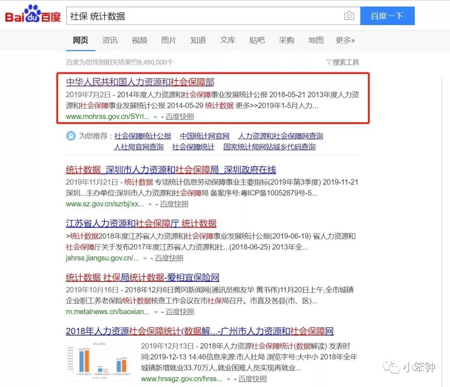Open 统计数据_社保局统计数据-爱相宜保险网 result
Image resolution: width=450 pixels, height=387 pixels.
point(142,278)
